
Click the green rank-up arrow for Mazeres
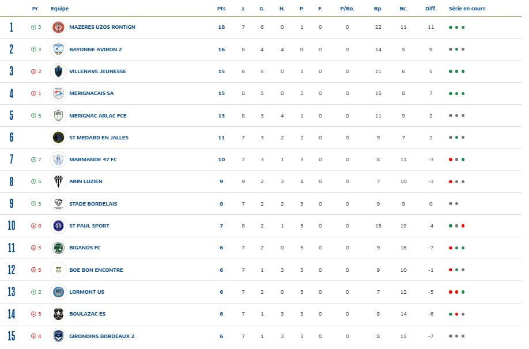coord(33,27)
